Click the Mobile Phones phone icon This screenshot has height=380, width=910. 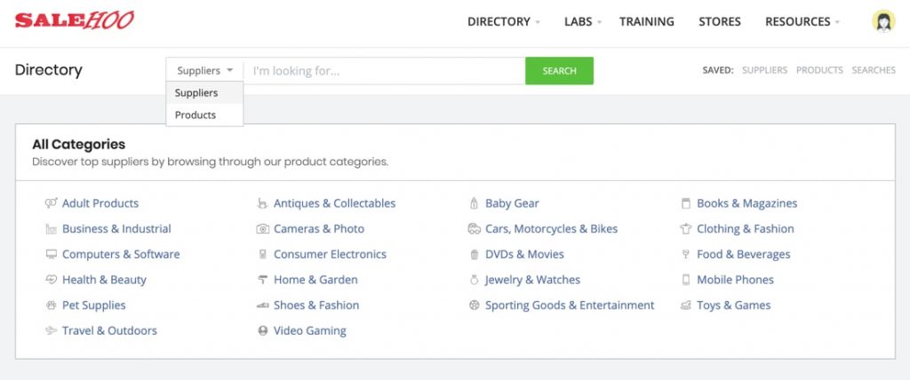tap(686, 280)
